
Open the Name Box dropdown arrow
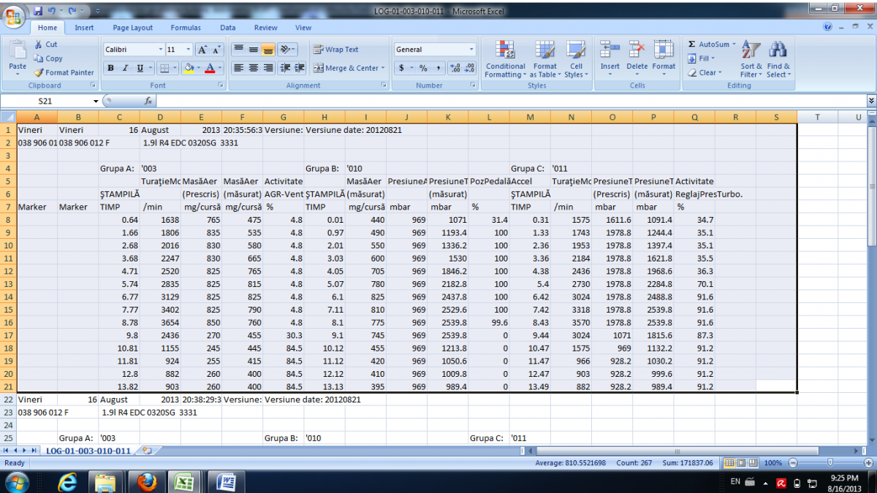point(96,101)
